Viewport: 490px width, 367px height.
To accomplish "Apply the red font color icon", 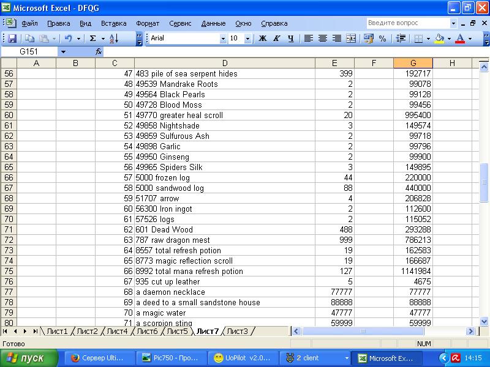I will (460, 39).
